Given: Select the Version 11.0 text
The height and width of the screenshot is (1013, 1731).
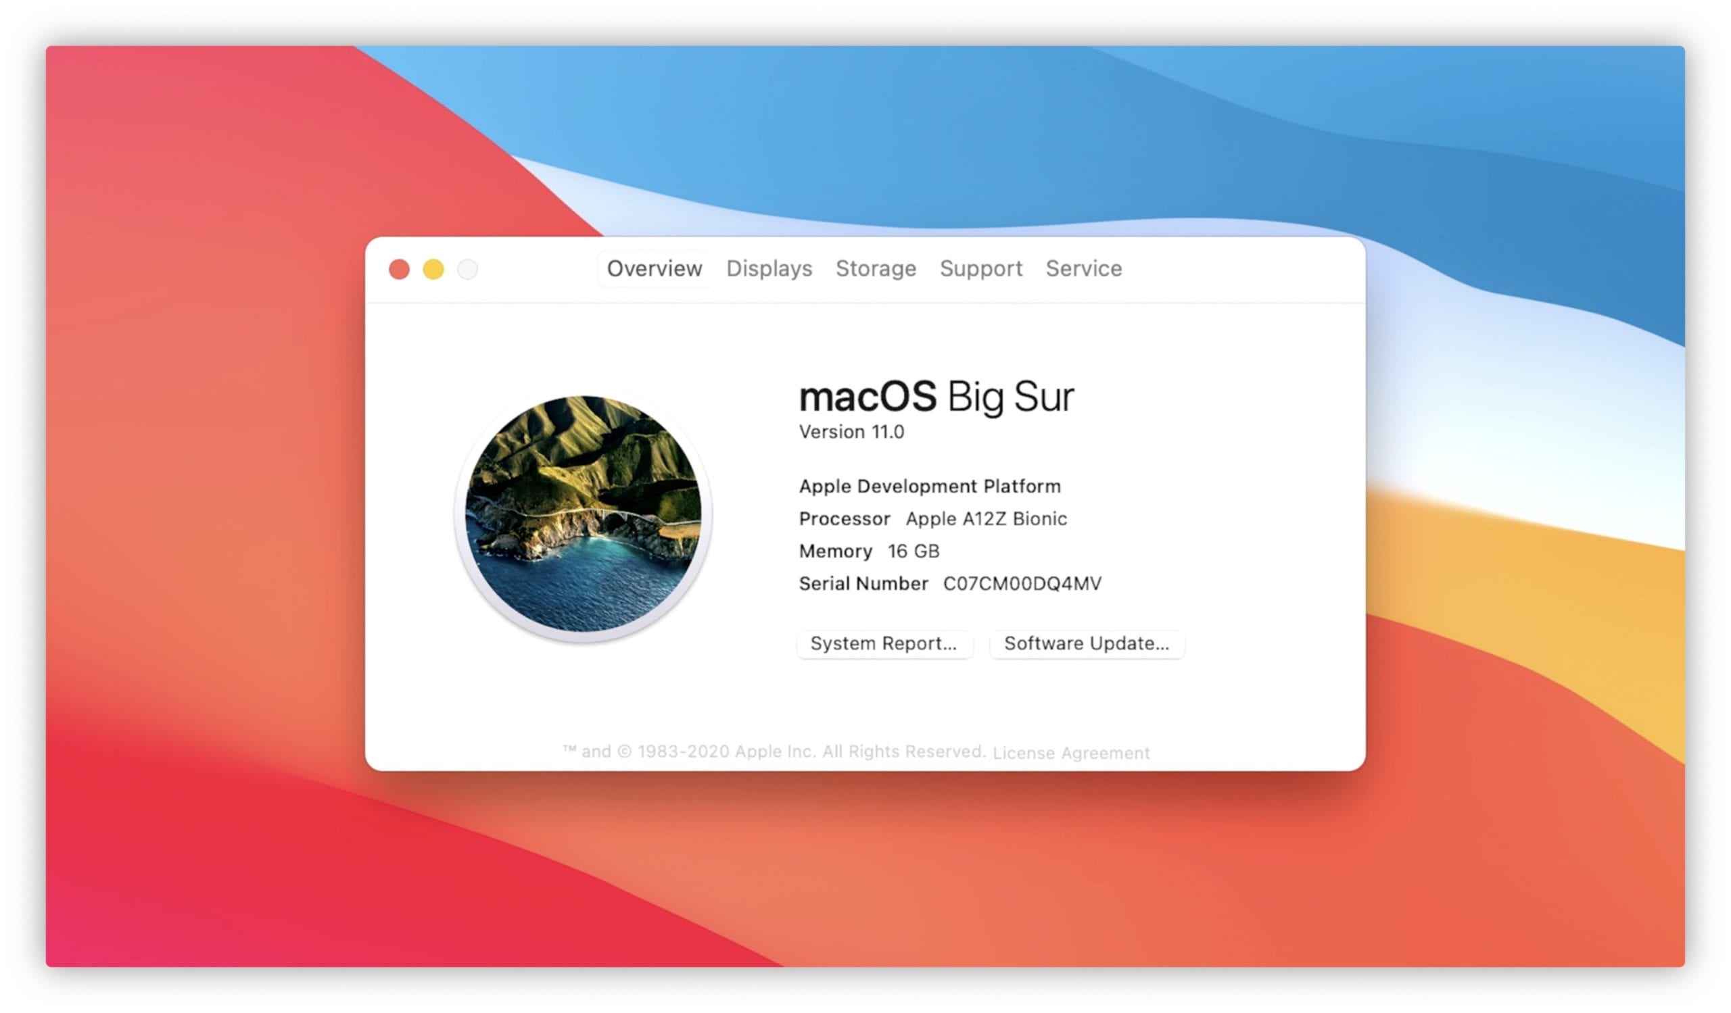Looking at the screenshot, I should (x=851, y=432).
